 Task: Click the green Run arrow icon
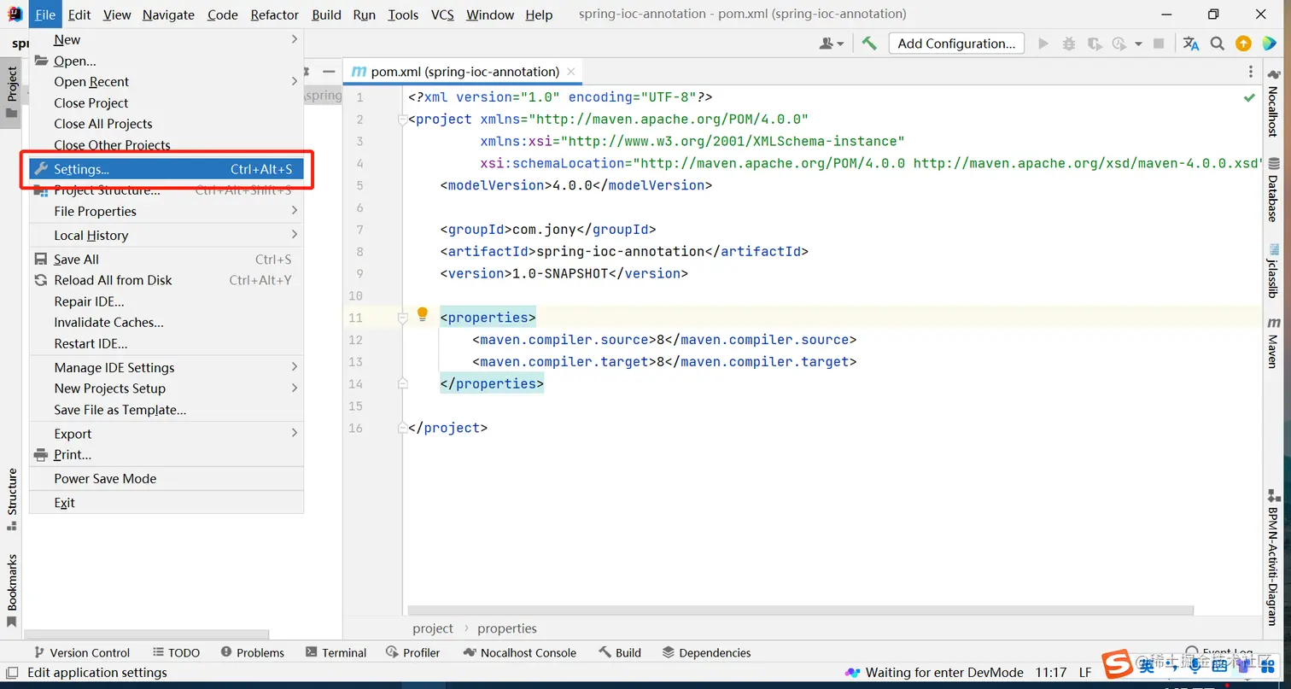point(1043,44)
